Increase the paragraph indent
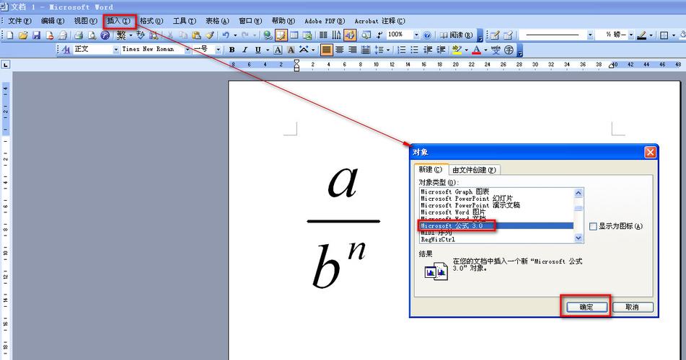686x360 pixels. 441,50
